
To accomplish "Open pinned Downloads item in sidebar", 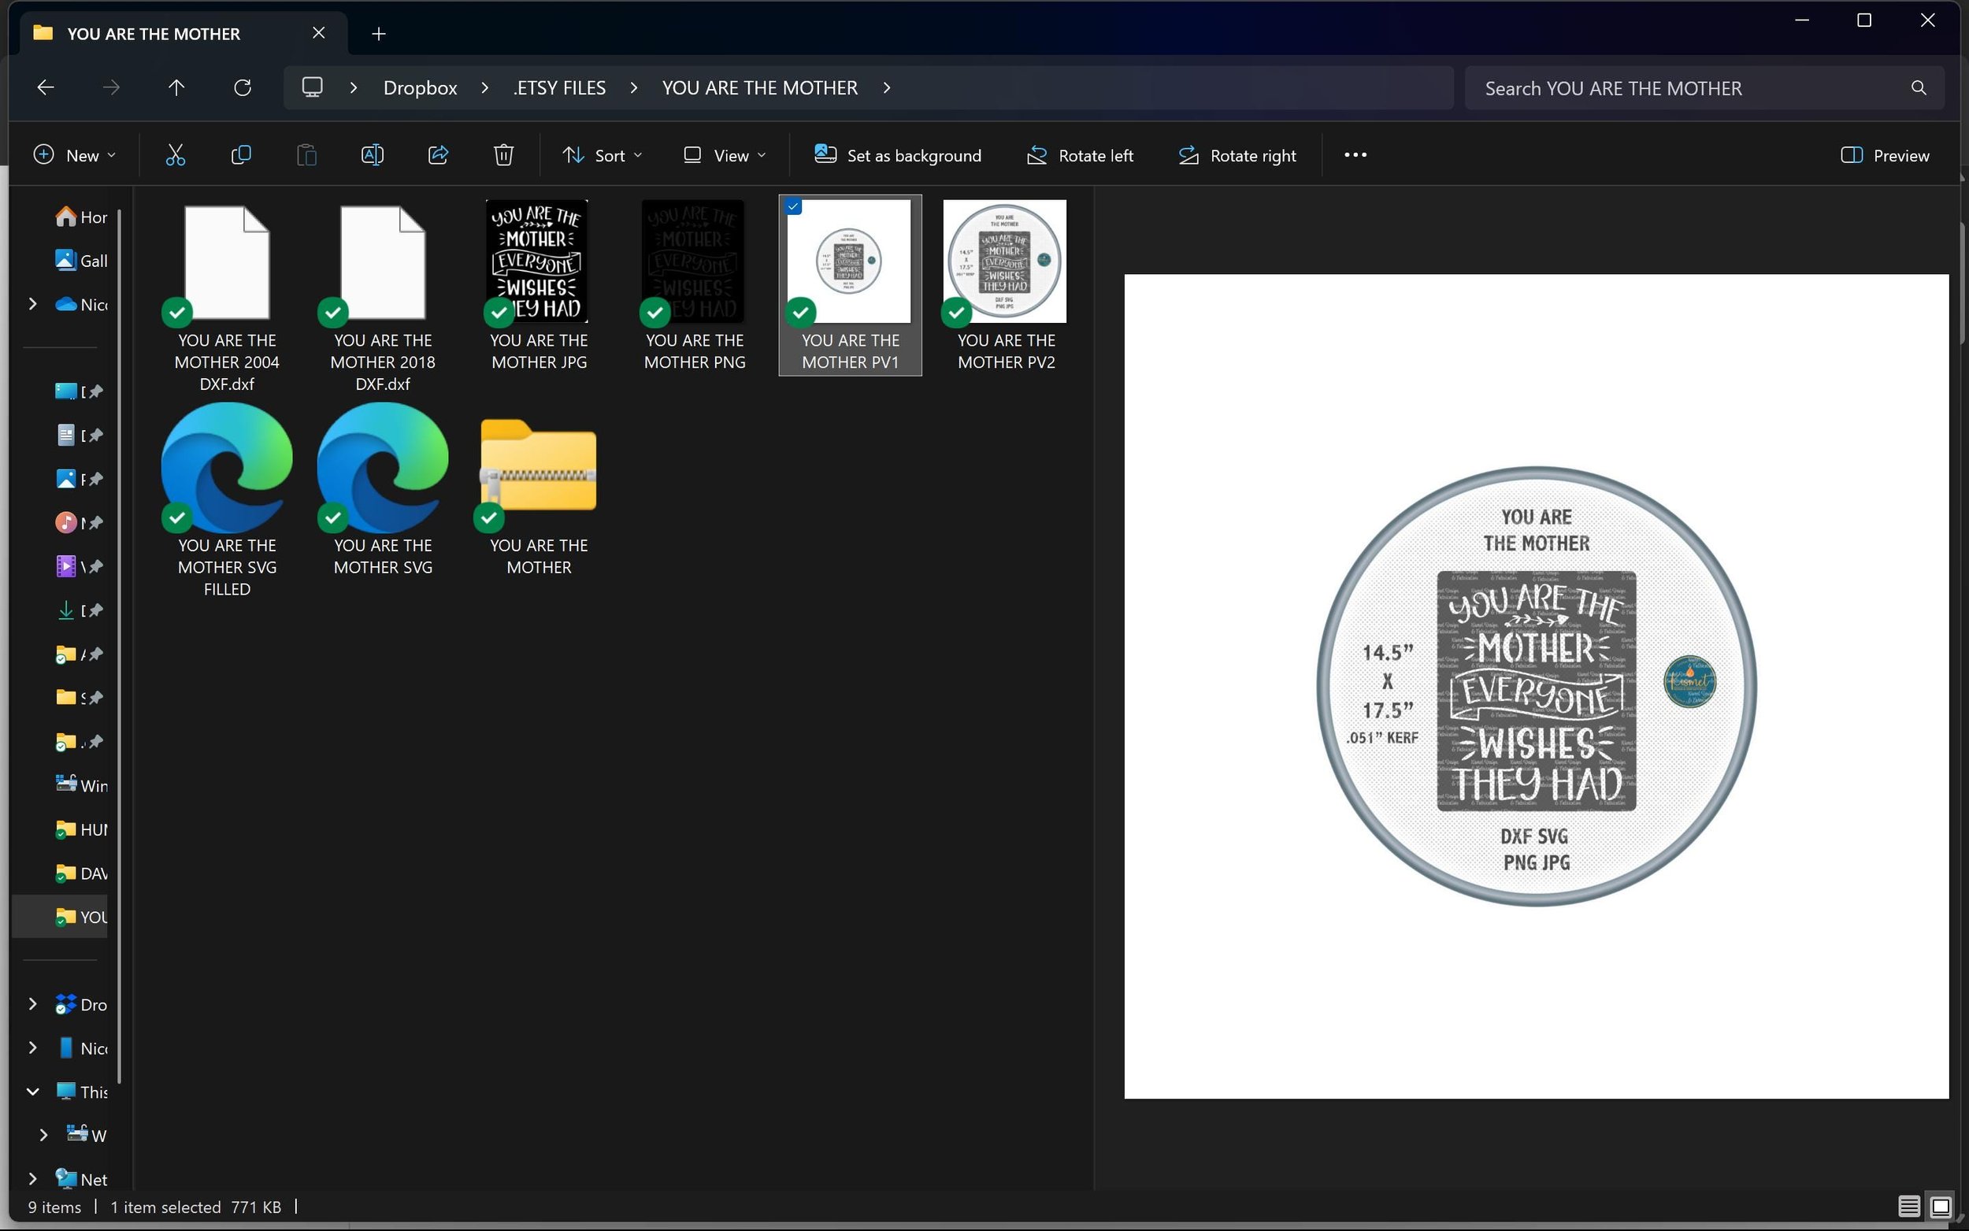I will pos(79,610).
